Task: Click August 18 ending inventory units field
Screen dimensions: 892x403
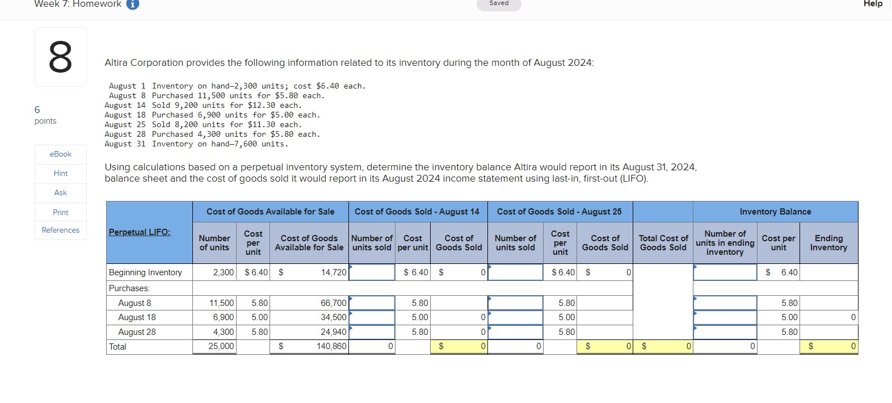Action: coord(725,317)
